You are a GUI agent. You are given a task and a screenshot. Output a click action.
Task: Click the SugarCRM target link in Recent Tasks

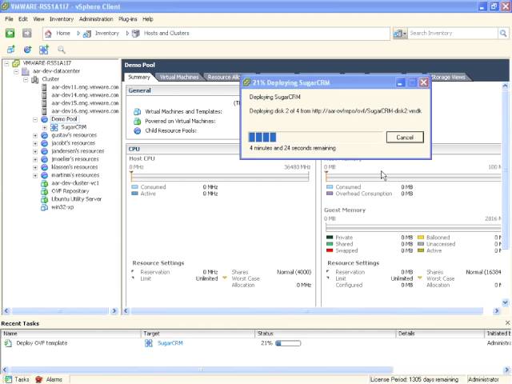[x=170, y=343]
